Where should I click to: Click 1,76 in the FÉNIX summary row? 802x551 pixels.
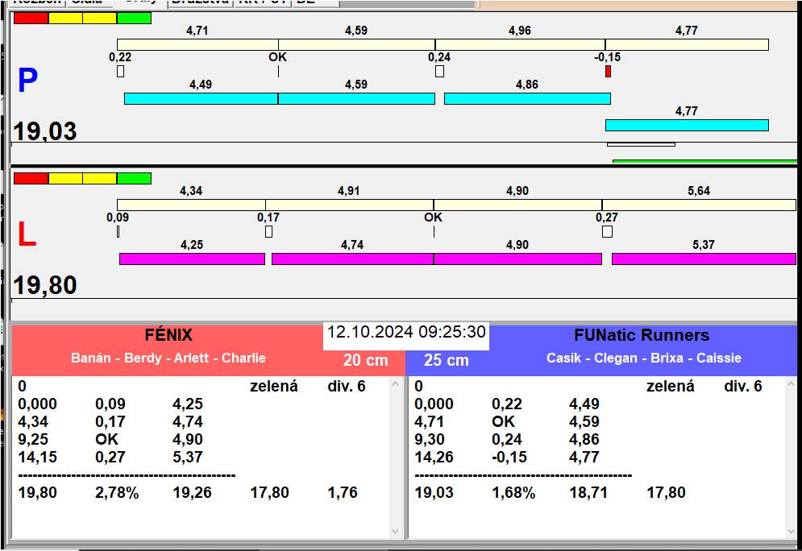[343, 493]
